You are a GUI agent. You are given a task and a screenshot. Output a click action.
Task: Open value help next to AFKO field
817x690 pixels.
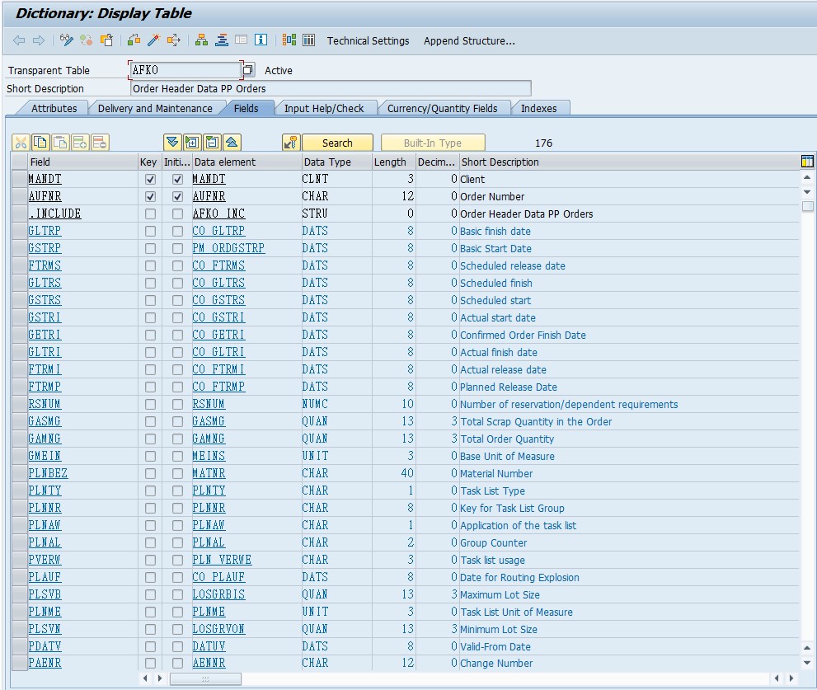coord(248,70)
